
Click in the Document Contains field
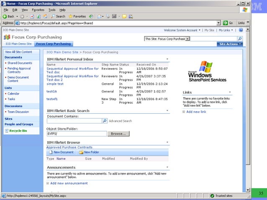pos(74,121)
